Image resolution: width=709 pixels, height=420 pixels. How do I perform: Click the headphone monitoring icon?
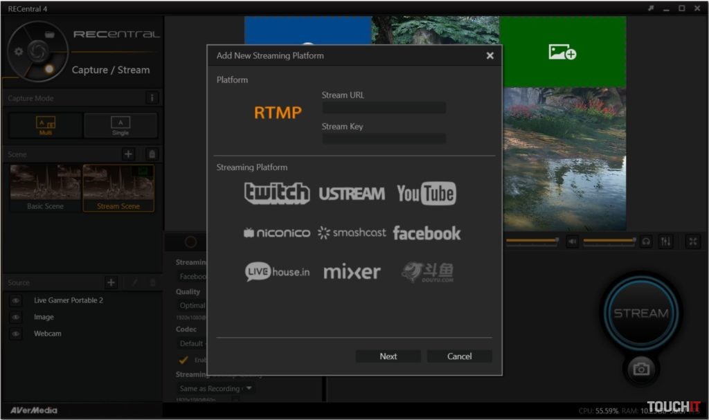pyautogui.click(x=646, y=241)
